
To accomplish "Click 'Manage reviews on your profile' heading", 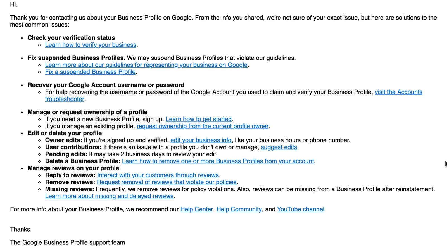I will tap(73, 168).
